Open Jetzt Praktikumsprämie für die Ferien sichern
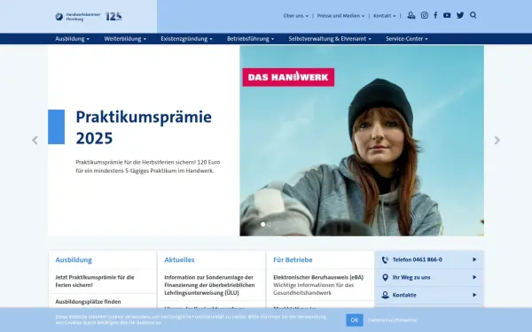This screenshot has width=532, height=332. click(95, 282)
